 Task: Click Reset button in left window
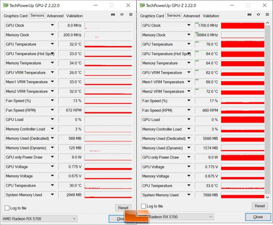click(123, 208)
